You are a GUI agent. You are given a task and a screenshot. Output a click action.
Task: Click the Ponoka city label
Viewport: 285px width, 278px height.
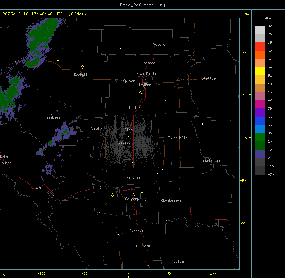(159, 45)
